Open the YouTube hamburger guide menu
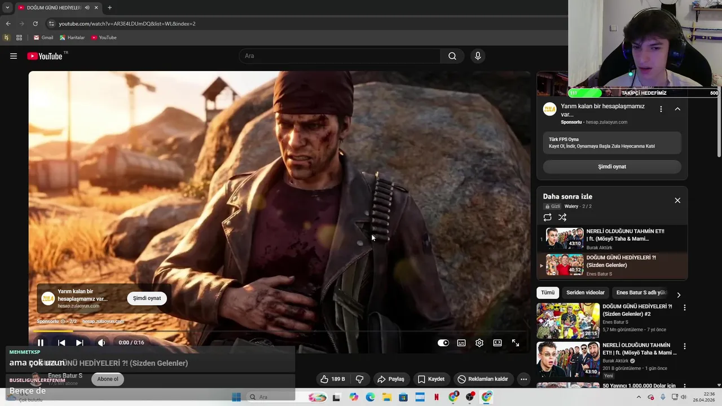This screenshot has height=406, width=722. pyautogui.click(x=14, y=56)
